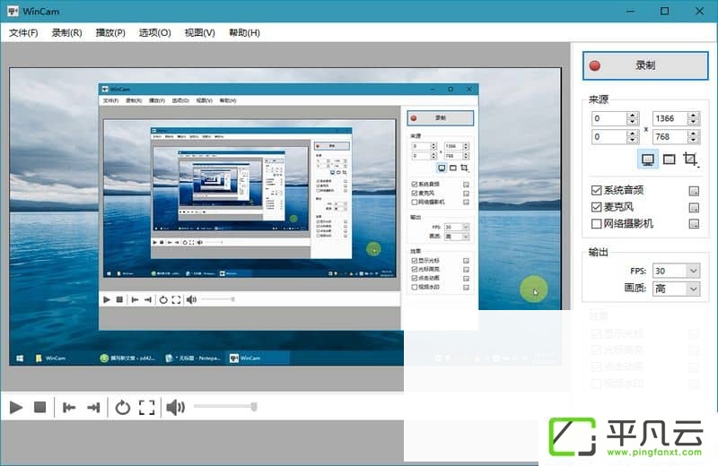Switch to fullscreen view icon
Screen dimensions: 718x466
(147, 407)
